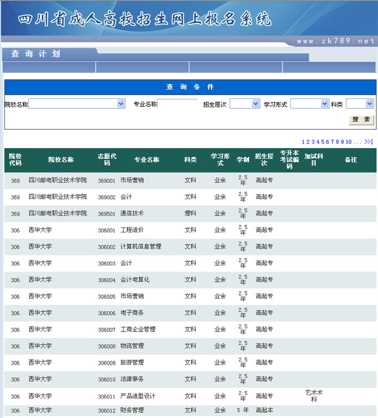Go to page 2 of results

click(308, 142)
